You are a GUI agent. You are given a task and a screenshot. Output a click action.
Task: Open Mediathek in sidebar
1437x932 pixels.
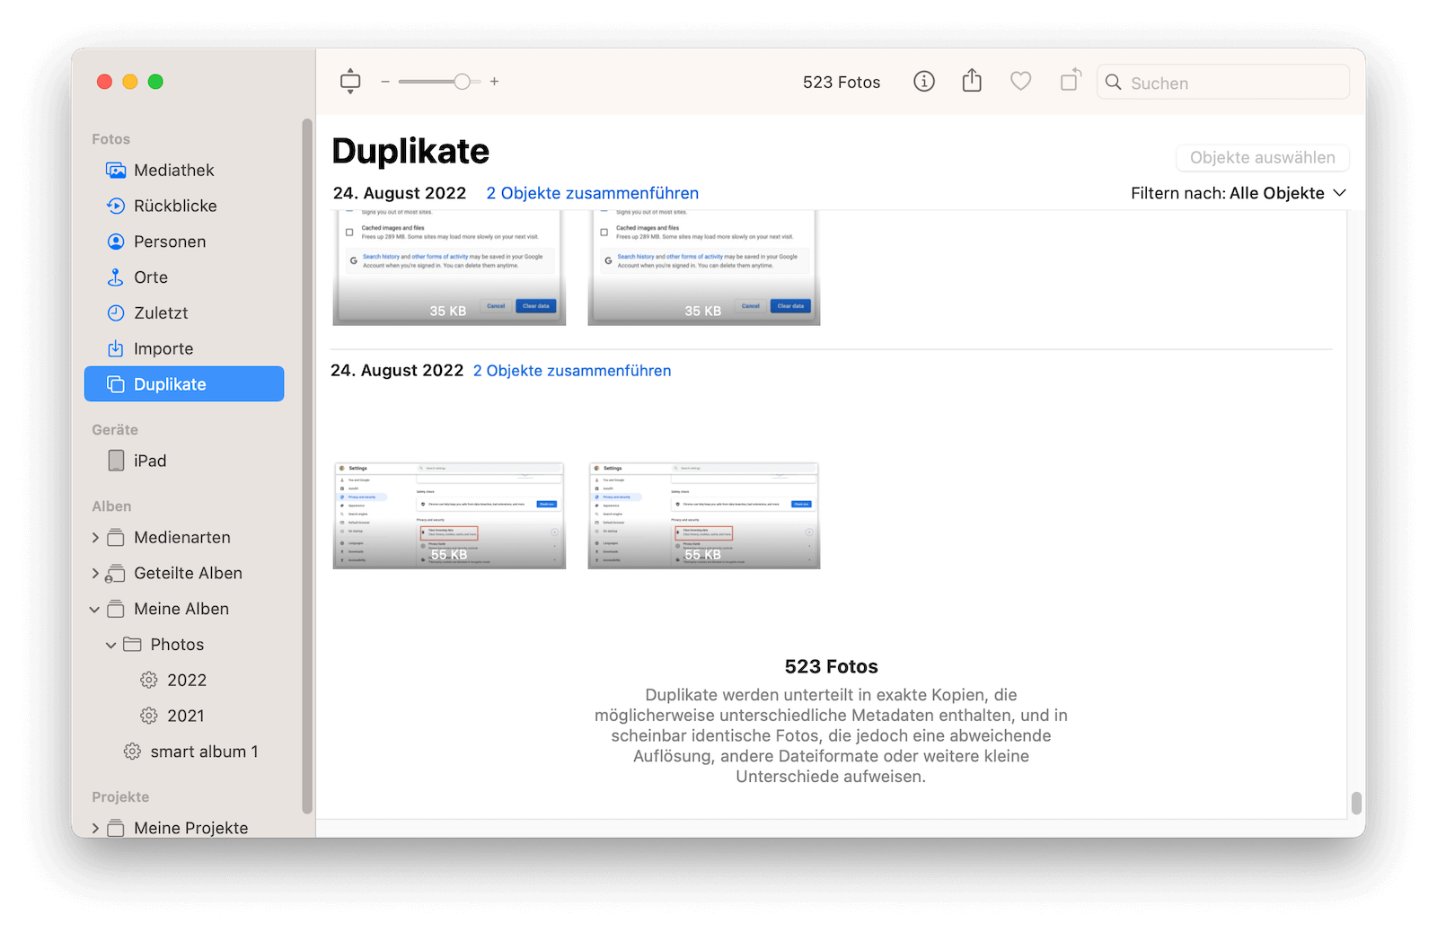click(184, 171)
